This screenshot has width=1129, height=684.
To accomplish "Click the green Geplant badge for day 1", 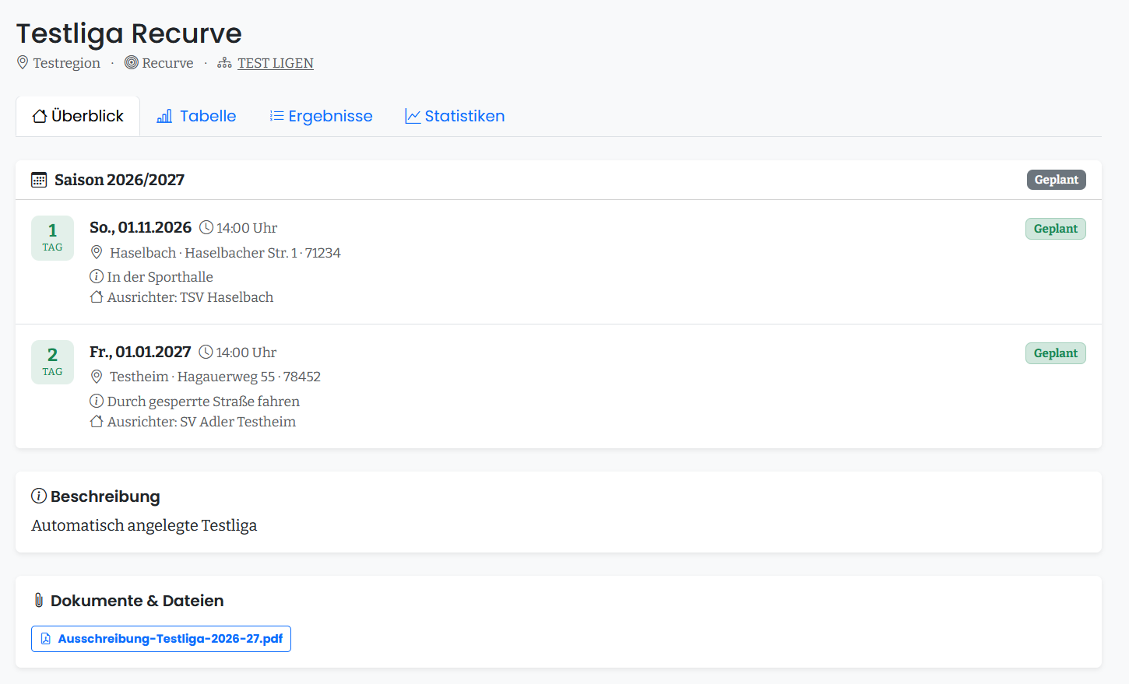I will [1055, 229].
